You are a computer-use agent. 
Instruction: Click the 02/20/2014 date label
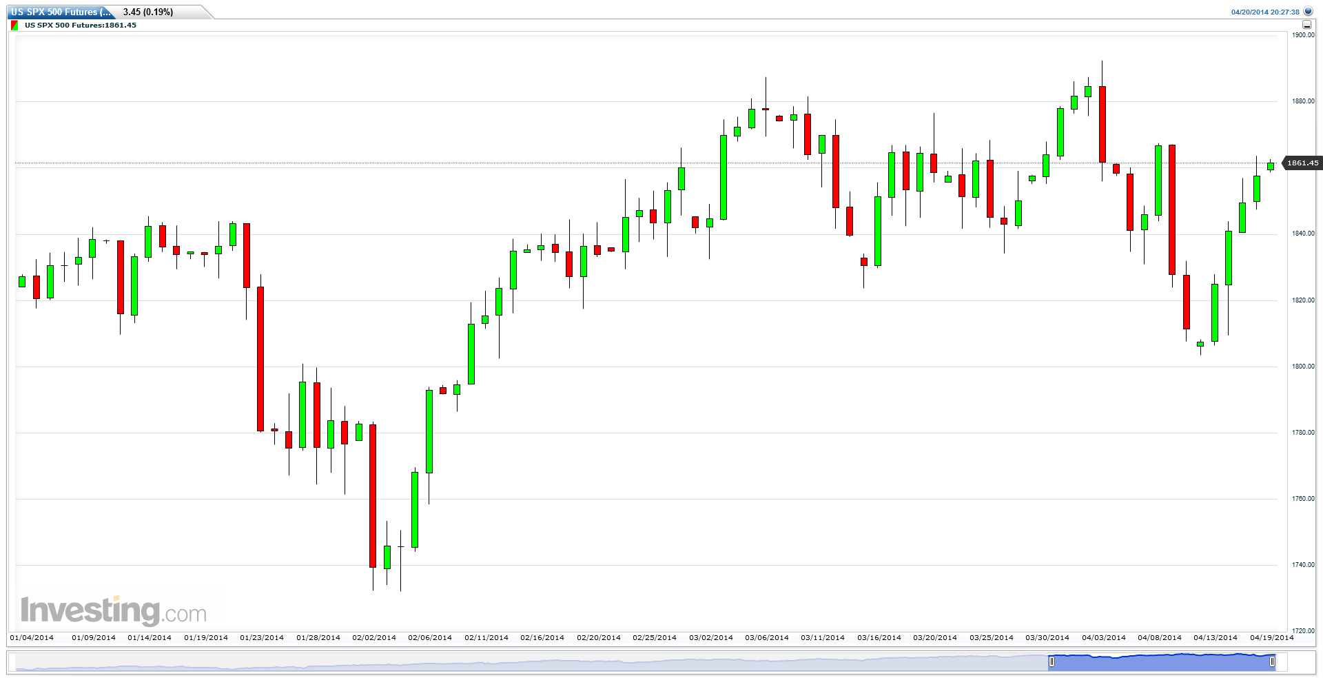point(599,637)
